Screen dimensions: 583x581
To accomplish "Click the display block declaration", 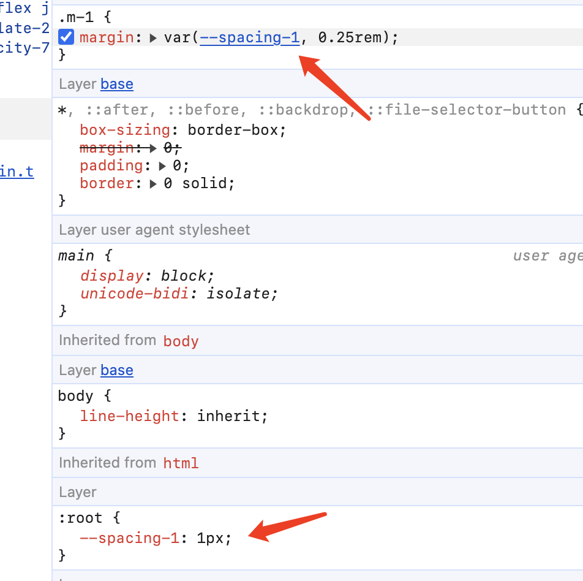I will (x=147, y=276).
